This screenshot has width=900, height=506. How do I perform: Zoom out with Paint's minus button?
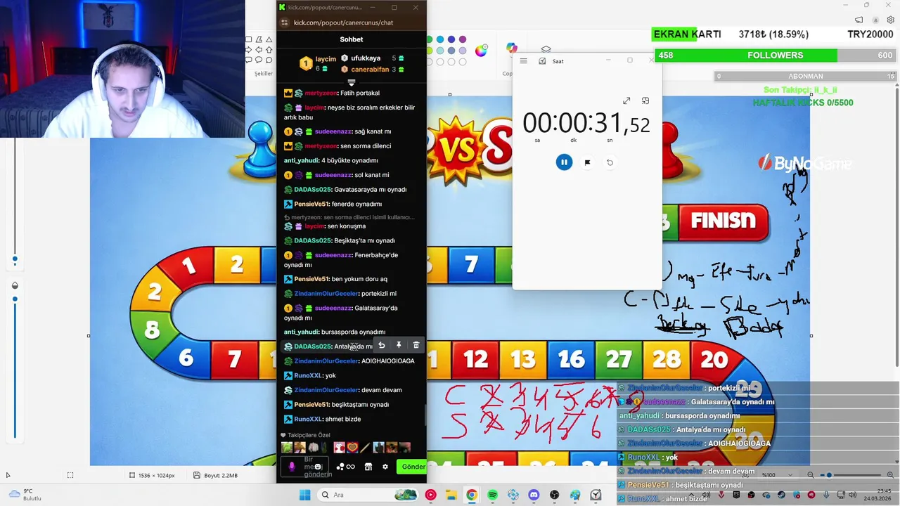point(811,475)
